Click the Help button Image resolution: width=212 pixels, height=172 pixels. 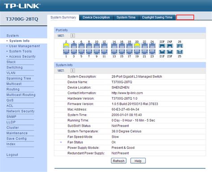138,161
